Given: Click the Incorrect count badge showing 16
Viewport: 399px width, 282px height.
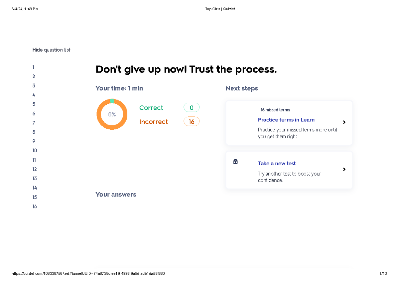Looking at the screenshot, I should (192, 121).
